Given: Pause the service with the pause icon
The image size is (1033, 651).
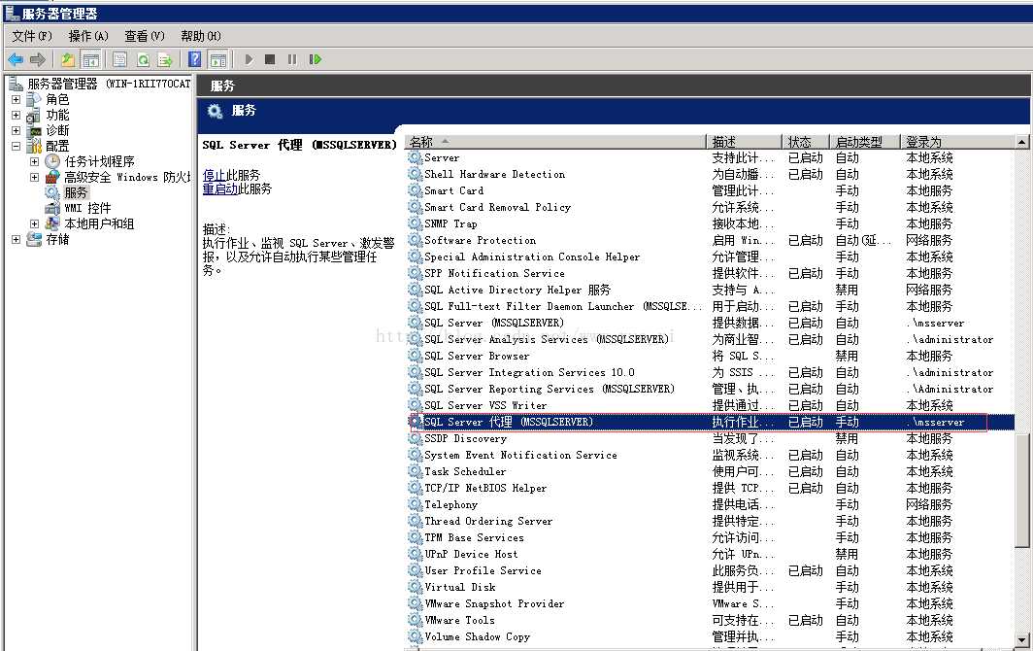Looking at the screenshot, I should click(x=292, y=59).
